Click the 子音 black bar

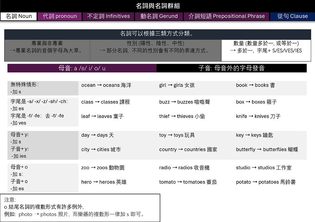coord(231,68)
